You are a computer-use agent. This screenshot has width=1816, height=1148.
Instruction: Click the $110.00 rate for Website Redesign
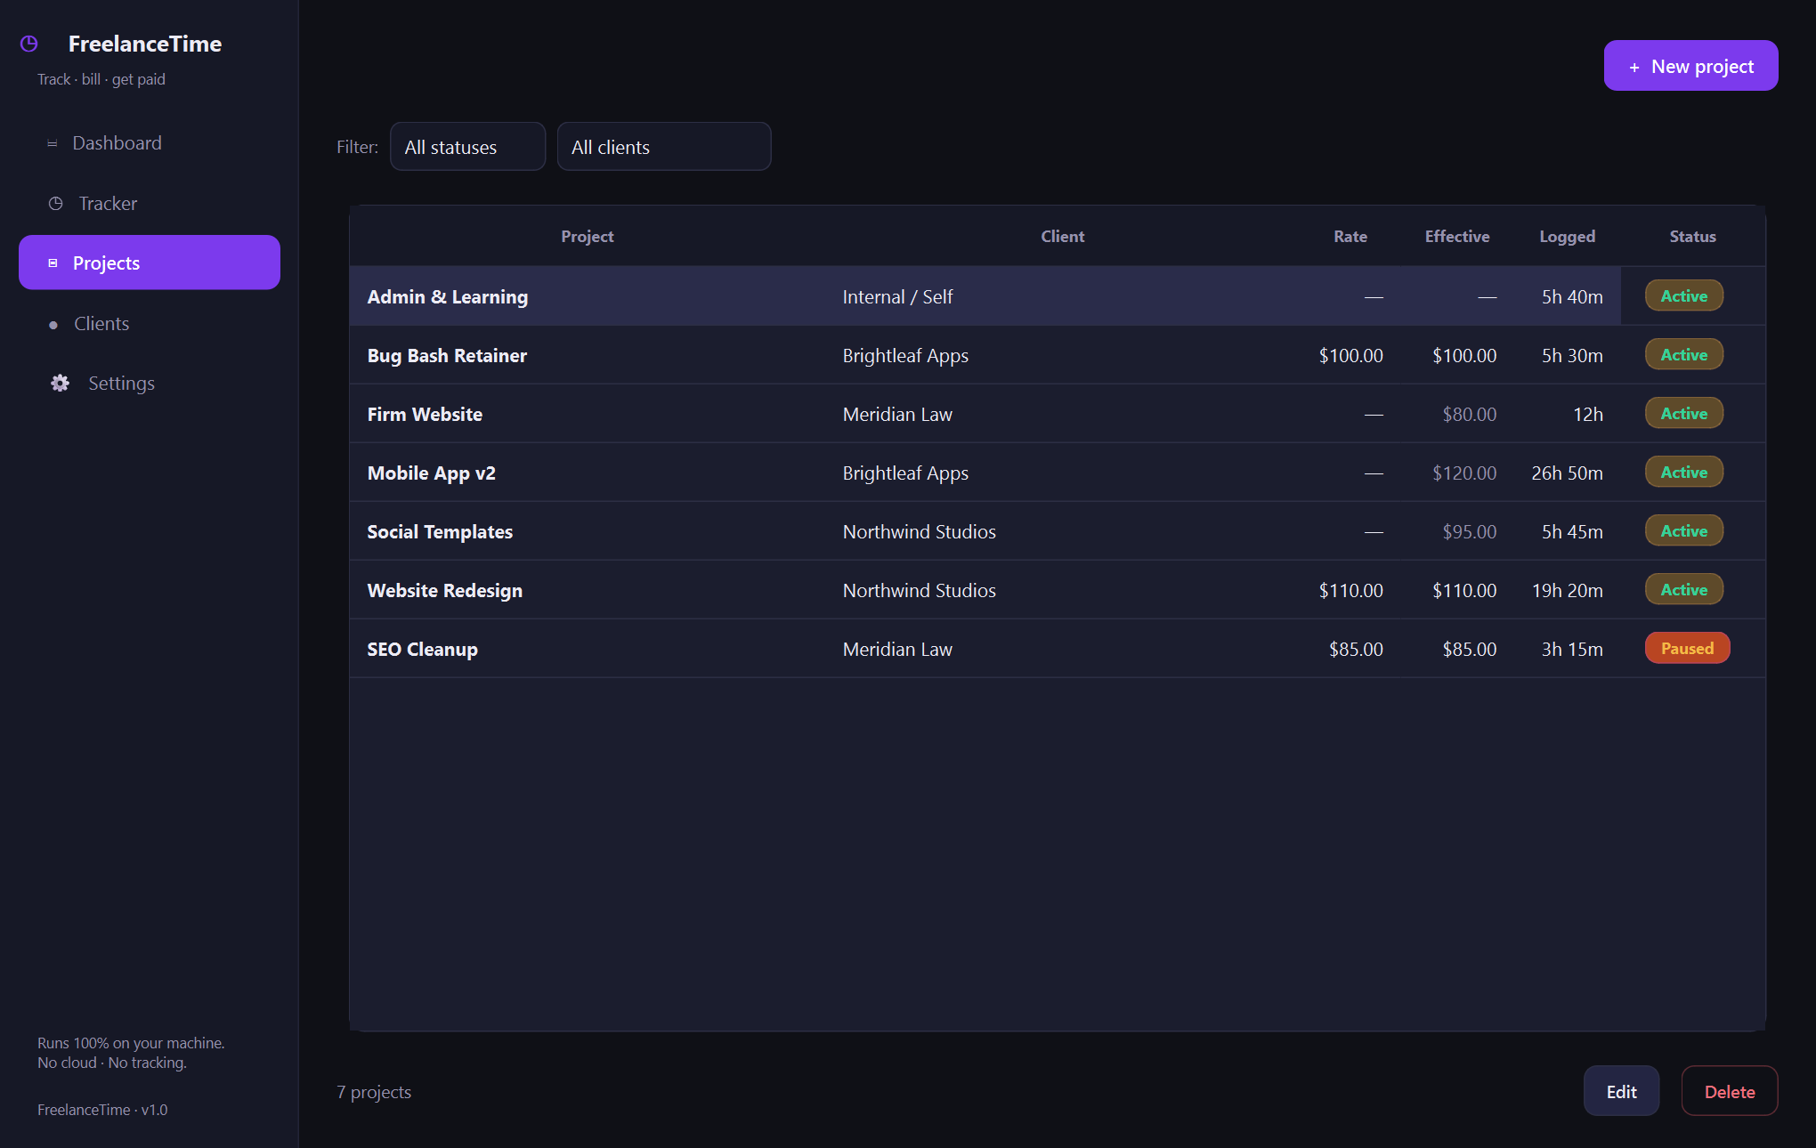pos(1350,590)
